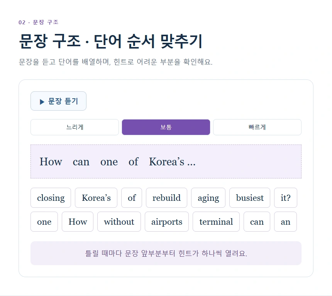Pick the word tile 'closing'
This screenshot has width=332, height=296.
(x=51, y=198)
